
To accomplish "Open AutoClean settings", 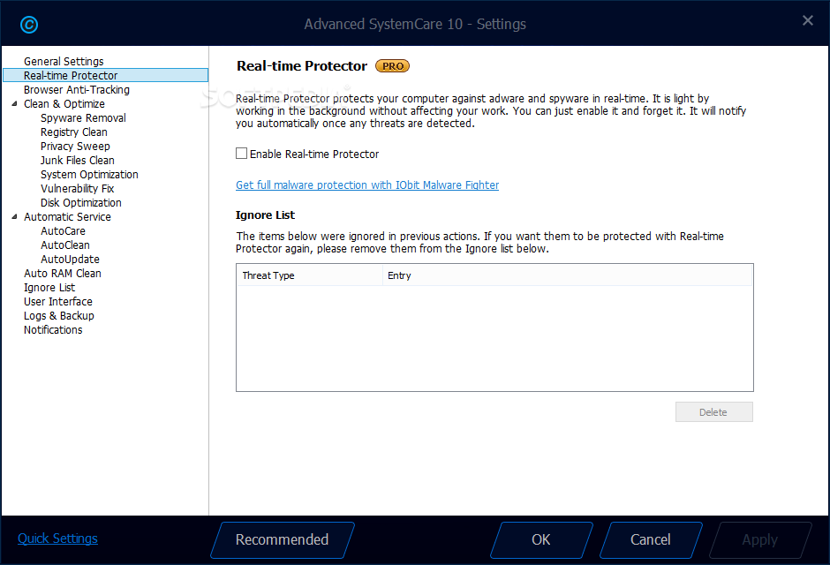I will point(65,245).
